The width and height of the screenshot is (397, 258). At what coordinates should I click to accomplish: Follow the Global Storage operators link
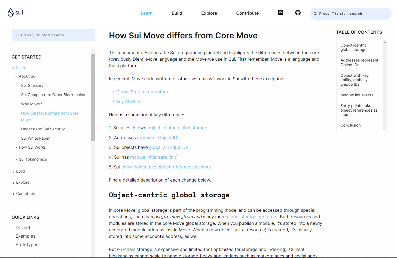click(142, 92)
